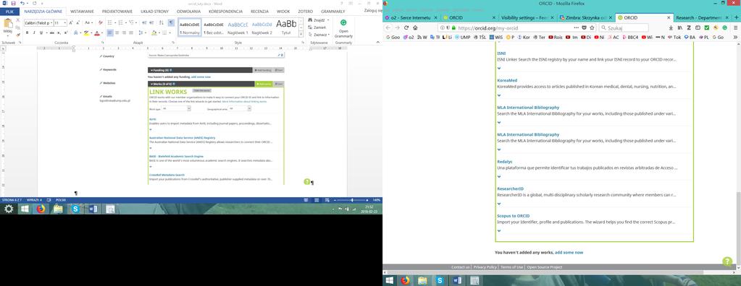Expand the KoreaMed entry chevron

499,95
